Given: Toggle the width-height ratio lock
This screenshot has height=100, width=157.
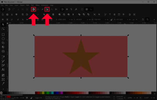Looking at the screenshot, I should (x=111, y=20).
